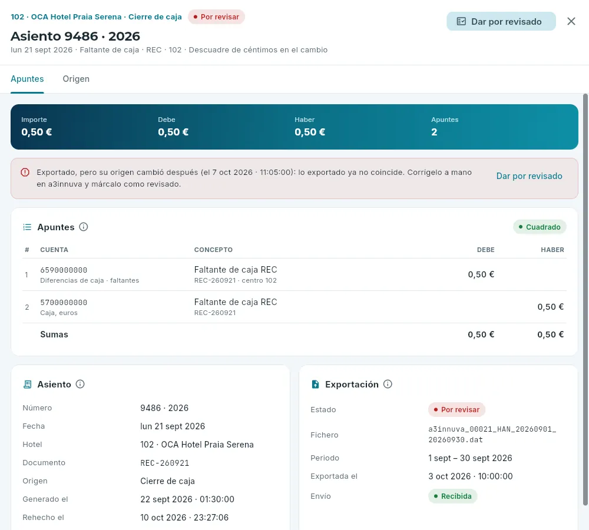Close the Asiento 9486 detail panel
Viewport: 589px width, 530px height.
tap(571, 21)
